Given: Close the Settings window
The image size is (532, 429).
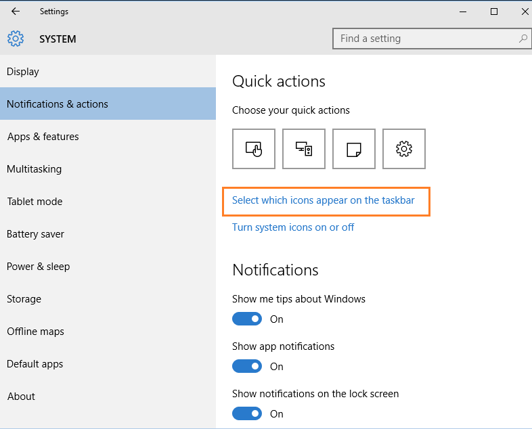Looking at the screenshot, I should pyautogui.click(x=524, y=12).
